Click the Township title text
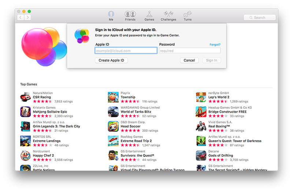 (128, 97)
